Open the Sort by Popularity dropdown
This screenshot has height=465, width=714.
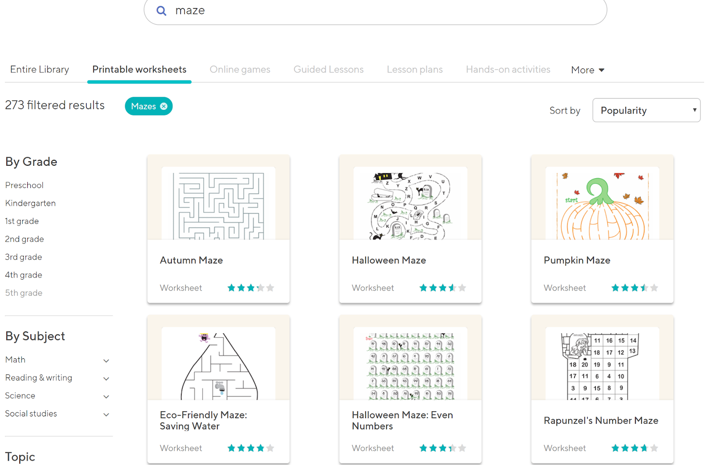(x=646, y=110)
